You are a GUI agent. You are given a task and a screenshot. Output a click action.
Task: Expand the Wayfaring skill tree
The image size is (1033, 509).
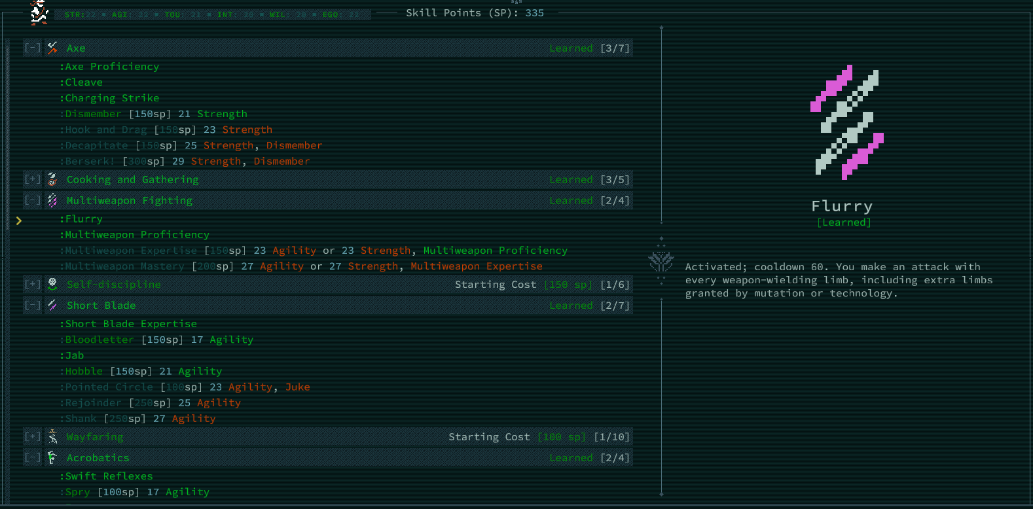tap(32, 436)
